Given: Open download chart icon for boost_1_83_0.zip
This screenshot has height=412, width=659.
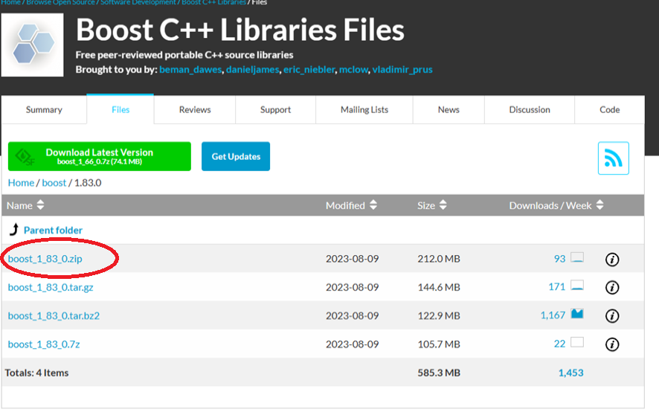Looking at the screenshot, I should click(577, 257).
